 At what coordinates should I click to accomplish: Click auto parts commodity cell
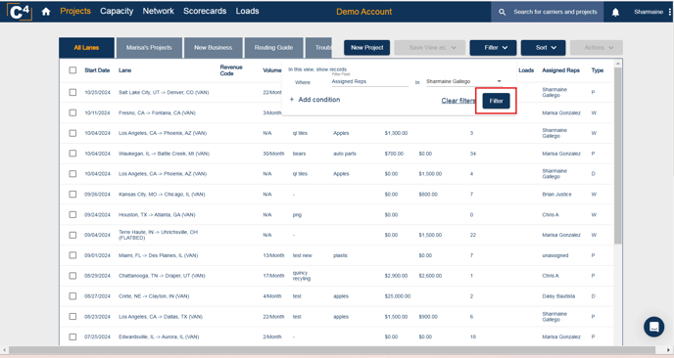tap(345, 154)
